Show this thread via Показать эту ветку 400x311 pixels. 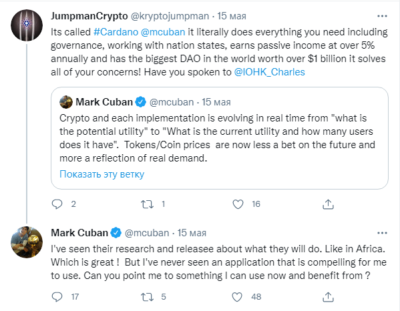coord(102,174)
